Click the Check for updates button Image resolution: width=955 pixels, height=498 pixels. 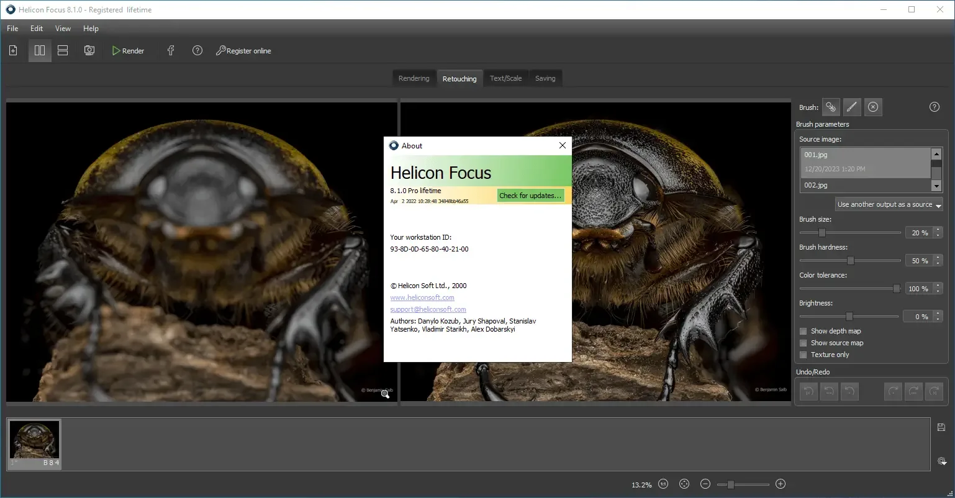click(x=530, y=196)
